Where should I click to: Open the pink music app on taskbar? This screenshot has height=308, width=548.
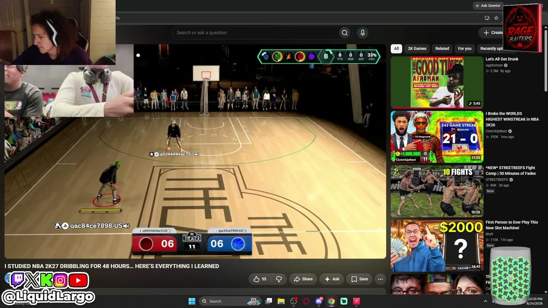coord(356,301)
